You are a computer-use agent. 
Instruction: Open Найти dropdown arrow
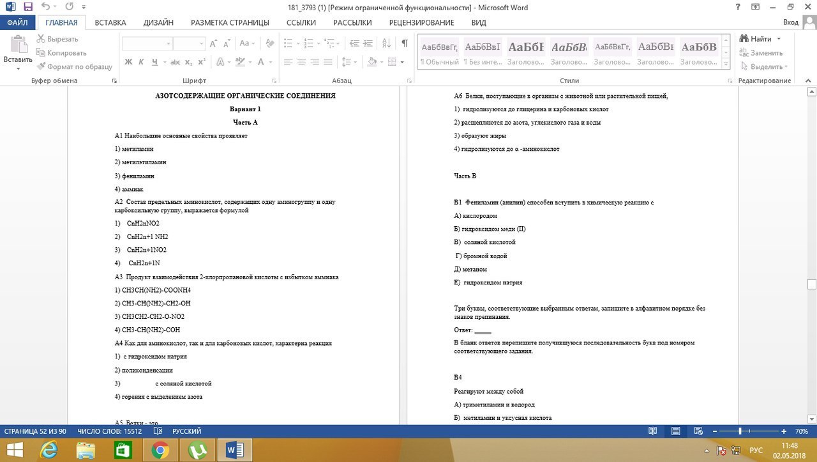coord(779,39)
